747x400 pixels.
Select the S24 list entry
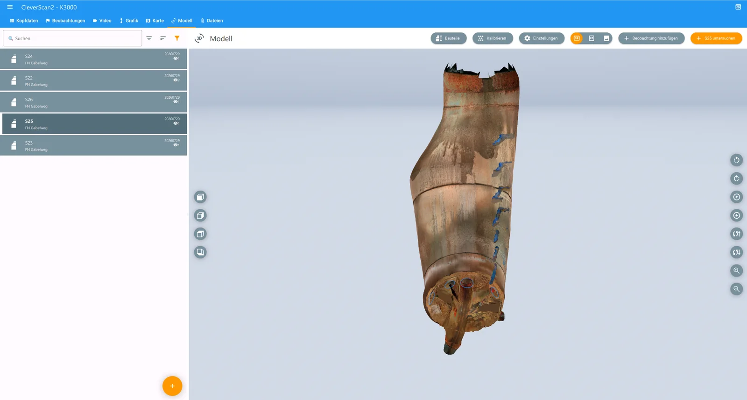(x=93, y=59)
